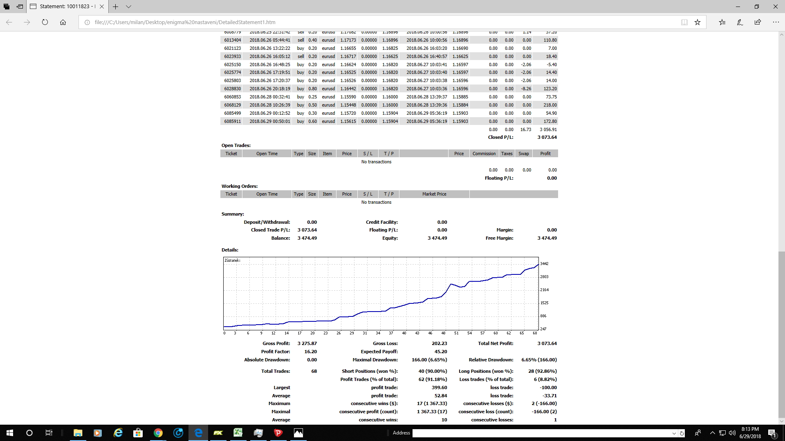Open the new tab plus button

tap(116, 7)
